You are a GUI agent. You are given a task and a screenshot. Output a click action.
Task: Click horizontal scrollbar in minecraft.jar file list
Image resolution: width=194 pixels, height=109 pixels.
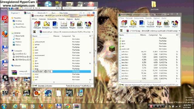pyautogui.click(x=54, y=82)
